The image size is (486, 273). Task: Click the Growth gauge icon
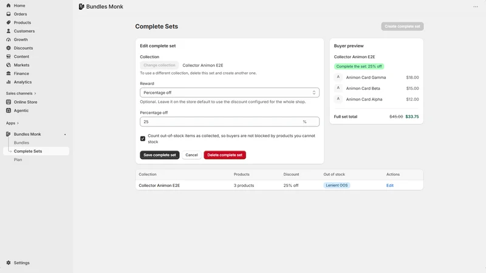(x=9, y=39)
